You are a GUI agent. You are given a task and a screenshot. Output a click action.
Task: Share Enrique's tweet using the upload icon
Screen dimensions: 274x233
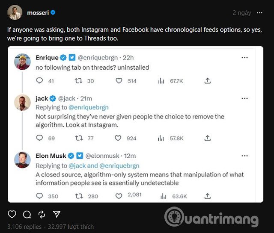coord(208,81)
